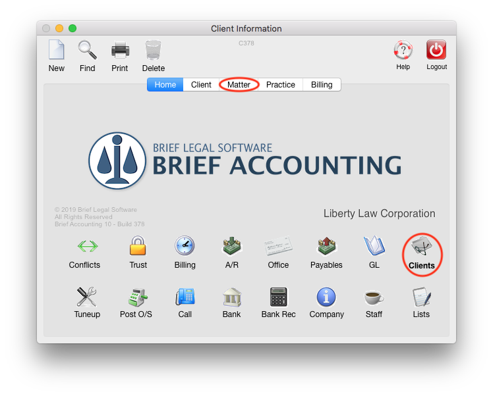Click the Print printer icon

120,50
